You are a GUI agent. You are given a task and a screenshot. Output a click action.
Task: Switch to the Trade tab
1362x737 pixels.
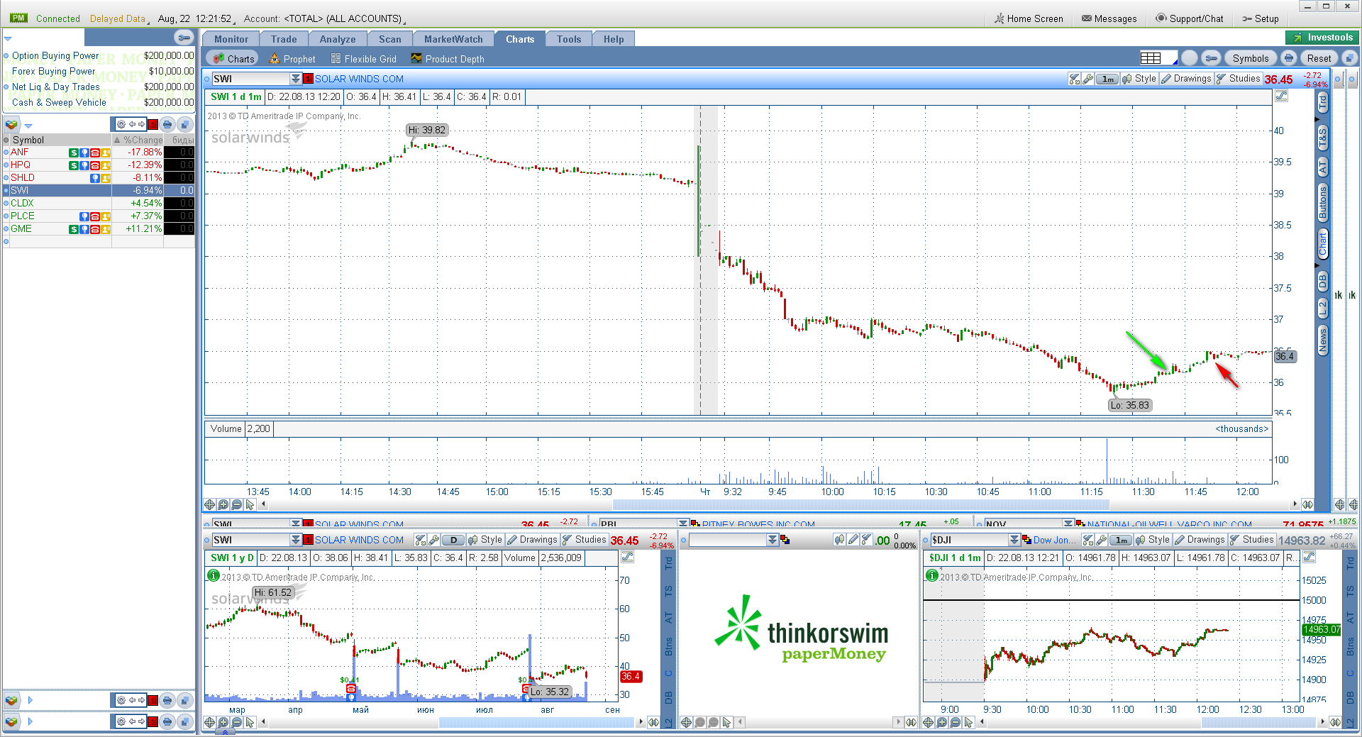tap(284, 39)
